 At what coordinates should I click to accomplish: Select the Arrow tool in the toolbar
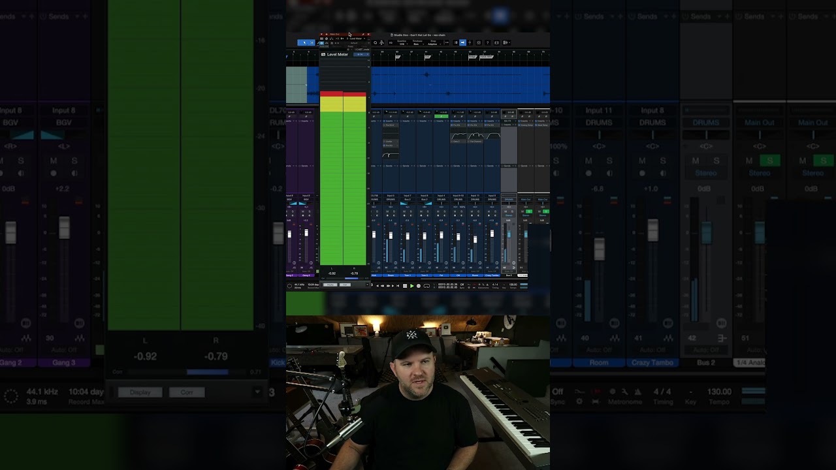point(304,42)
